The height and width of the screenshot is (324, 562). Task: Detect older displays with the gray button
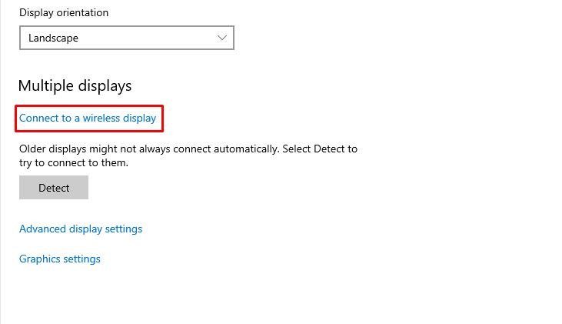click(54, 188)
